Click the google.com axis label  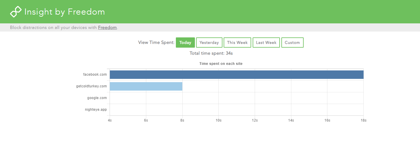pyautogui.click(x=97, y=98)
